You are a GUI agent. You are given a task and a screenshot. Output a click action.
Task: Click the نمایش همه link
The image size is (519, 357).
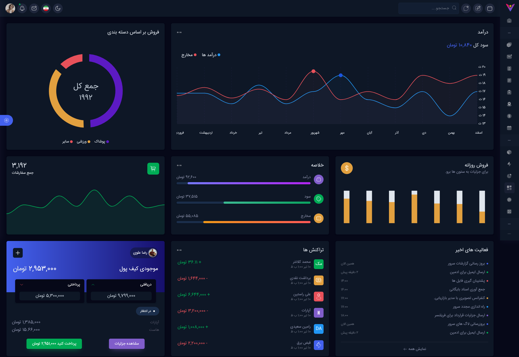[x=414, y=349]
